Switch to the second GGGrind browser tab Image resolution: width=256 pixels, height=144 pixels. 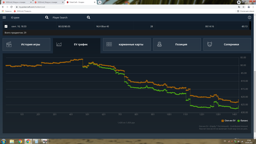49,2
